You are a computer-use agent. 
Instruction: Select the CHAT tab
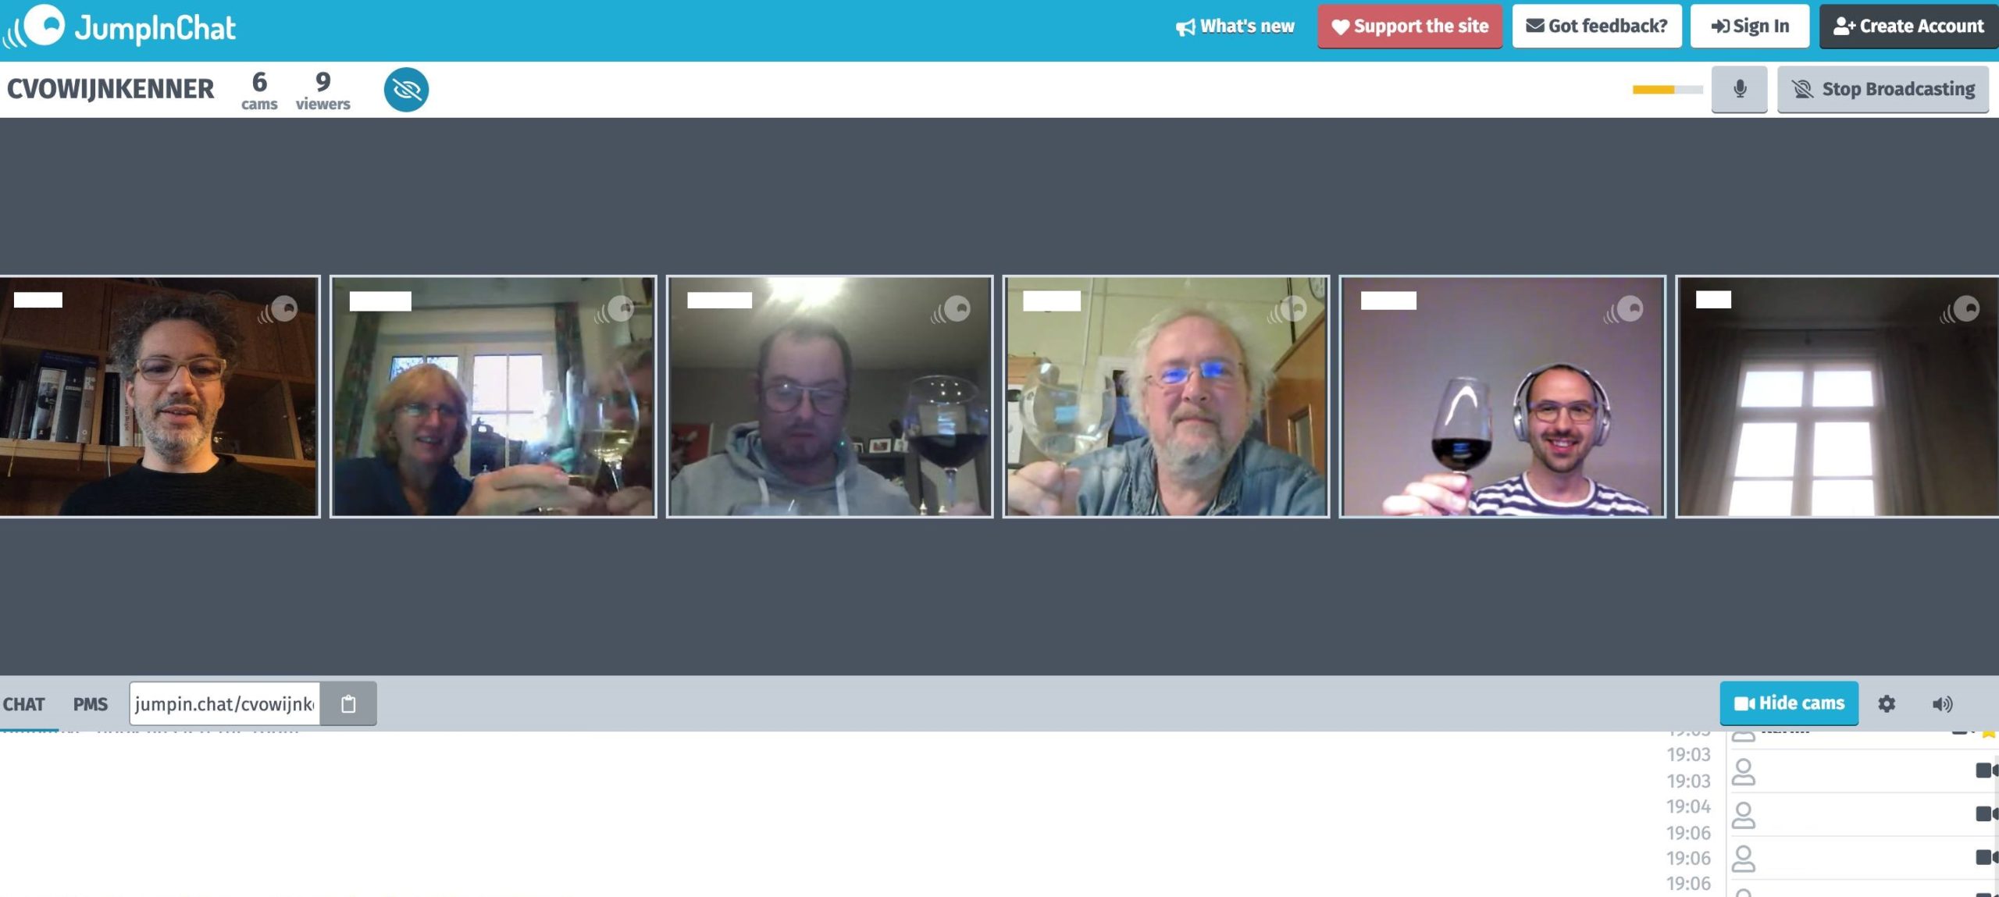23,704
